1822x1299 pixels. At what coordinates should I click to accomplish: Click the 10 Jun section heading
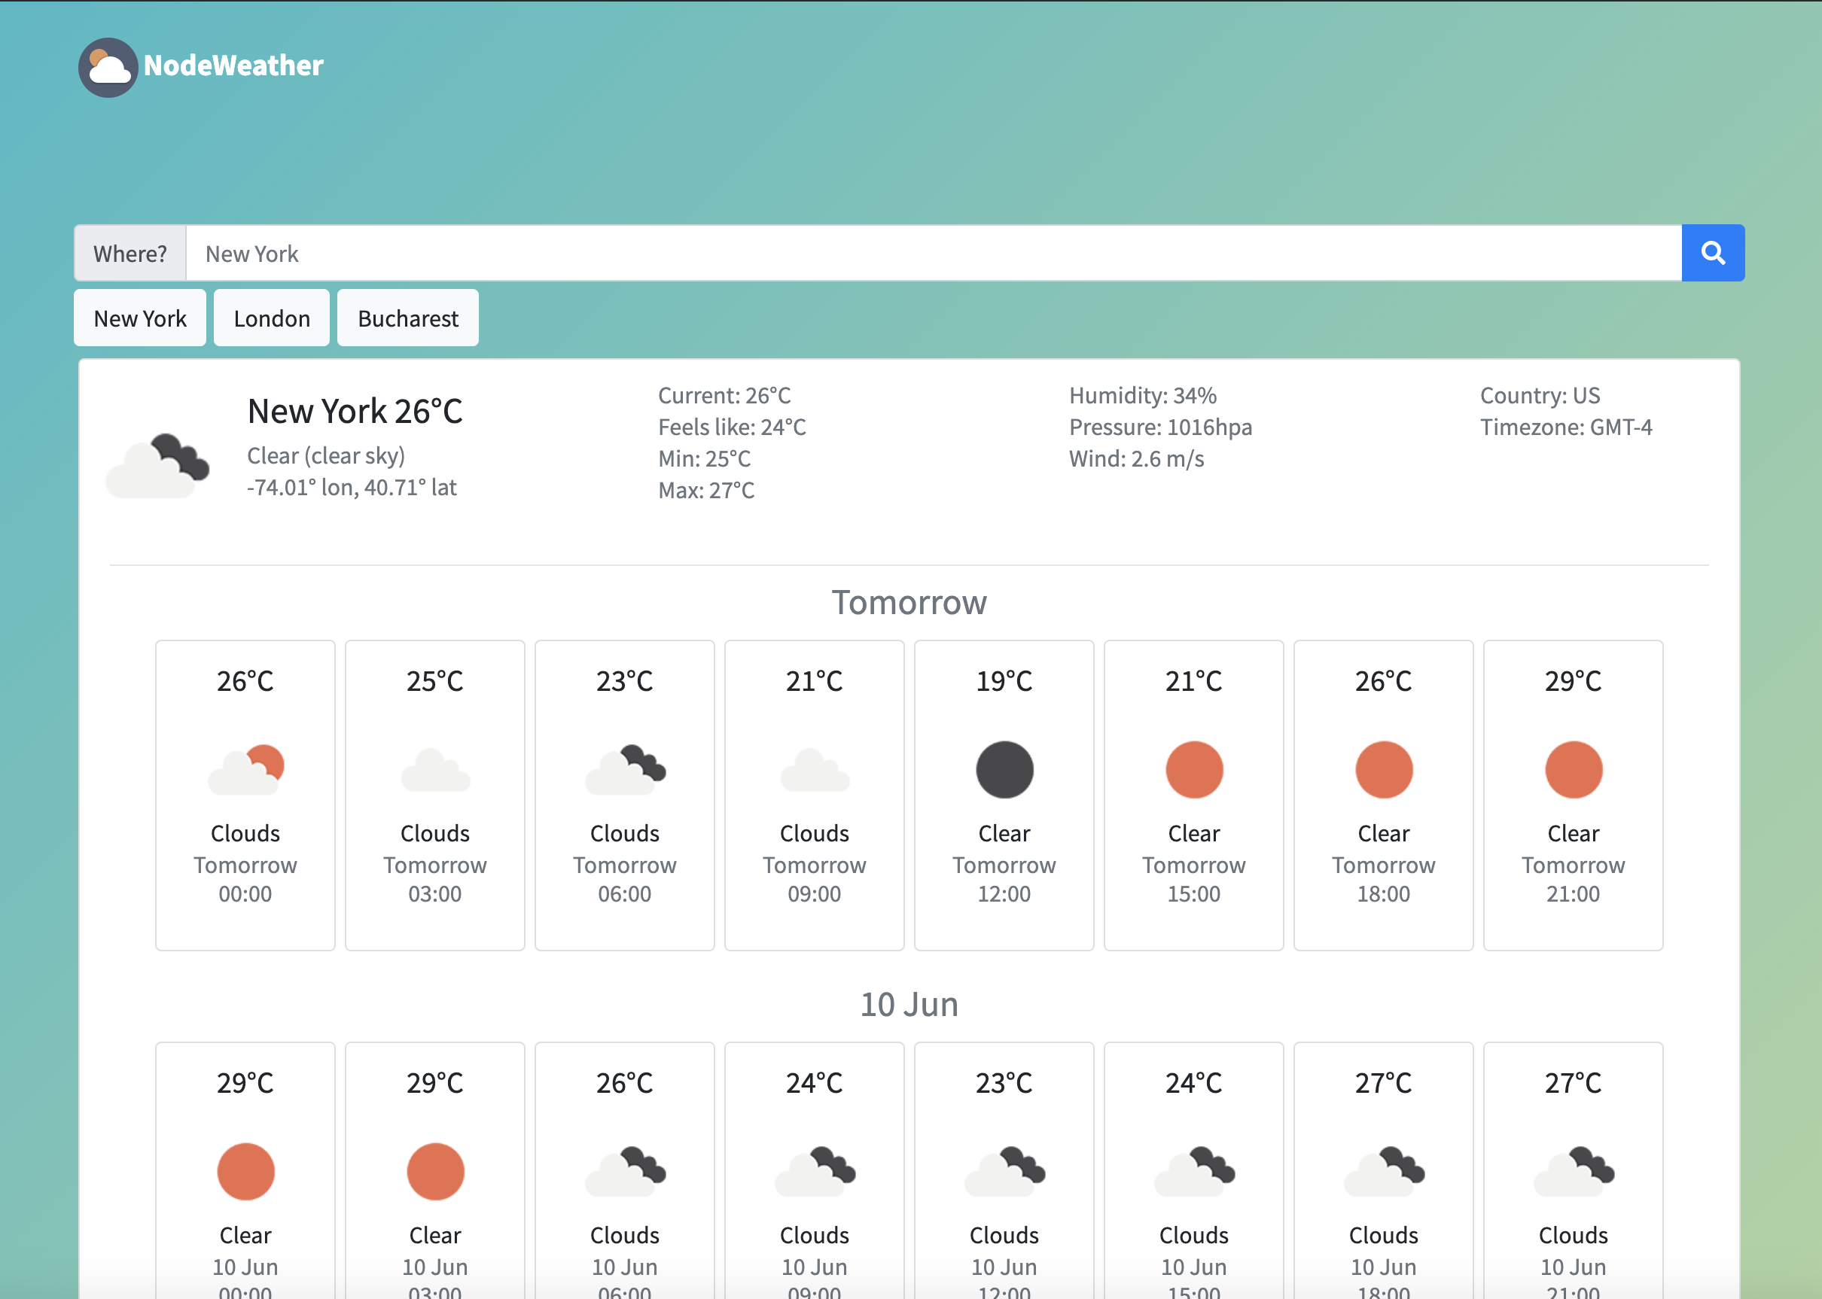(x=909, y=1004)
